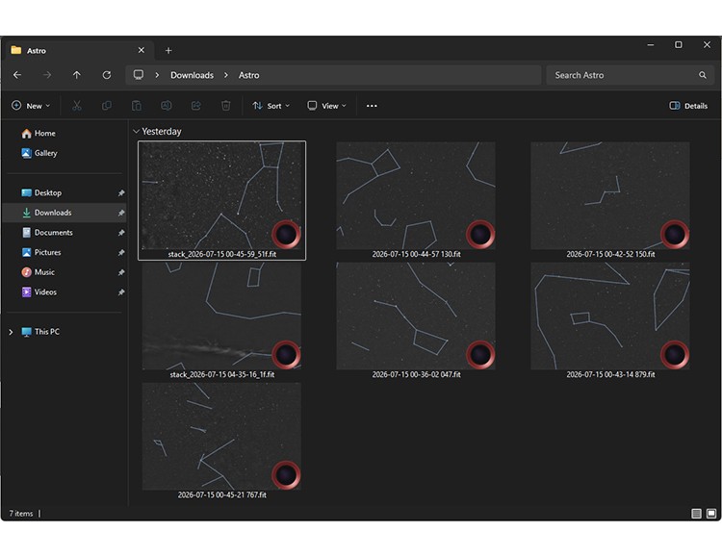Screen dimensions: 722x557
Task: Close the Astro tab
Action: pyautogui.click(x=142, y=50)
